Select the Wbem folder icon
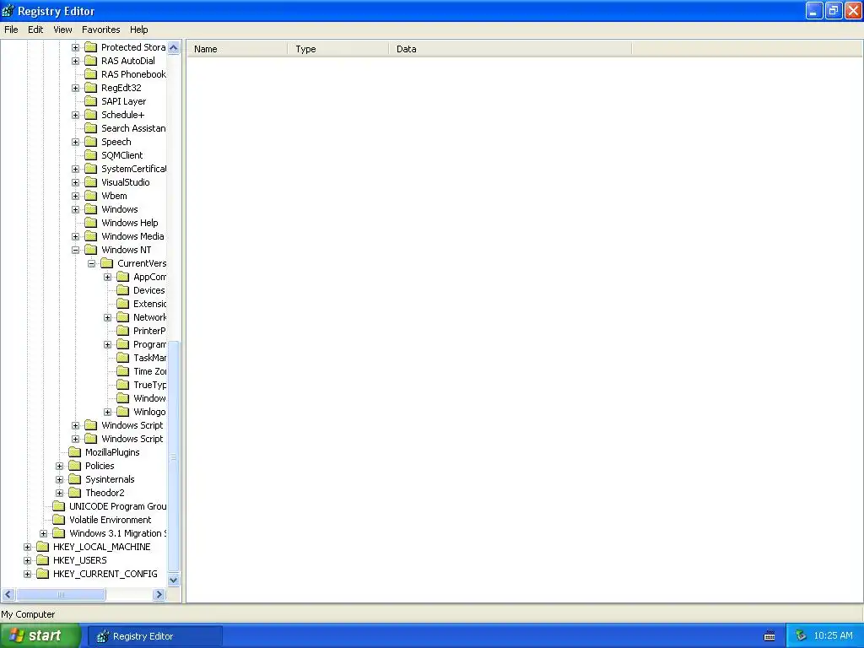This screenshot has width=864, height=648. pyautogui.click(x=91, y=196)
